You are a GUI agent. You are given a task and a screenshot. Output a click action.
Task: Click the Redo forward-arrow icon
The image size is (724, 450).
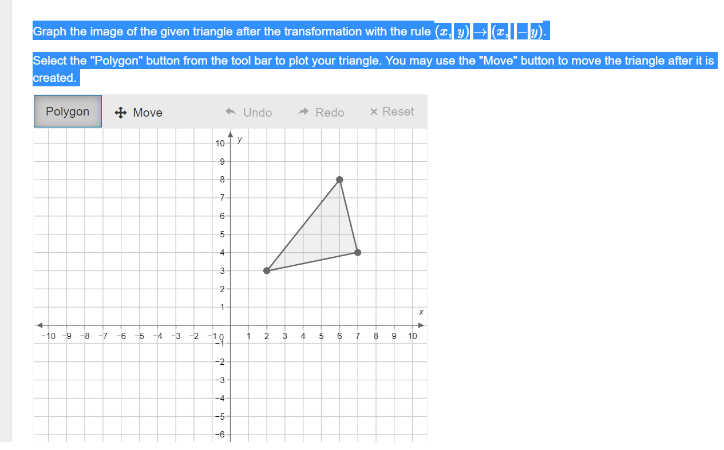302,112
